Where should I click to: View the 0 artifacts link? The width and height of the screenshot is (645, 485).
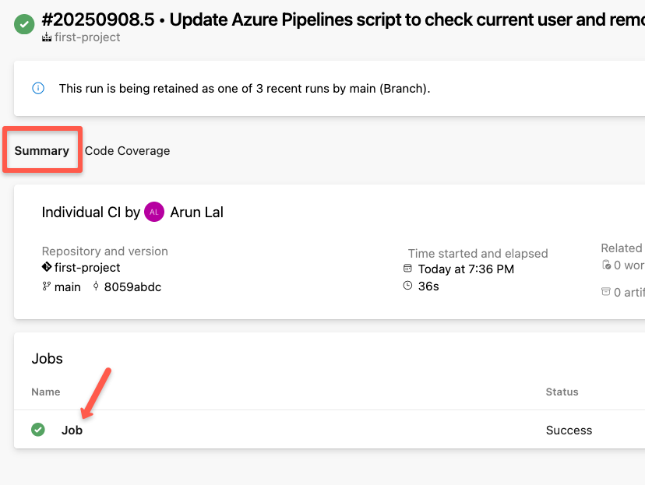pos(628,291)
